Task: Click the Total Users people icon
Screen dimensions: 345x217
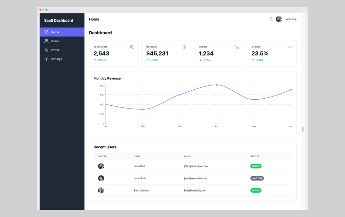Action: coord(131,47)
